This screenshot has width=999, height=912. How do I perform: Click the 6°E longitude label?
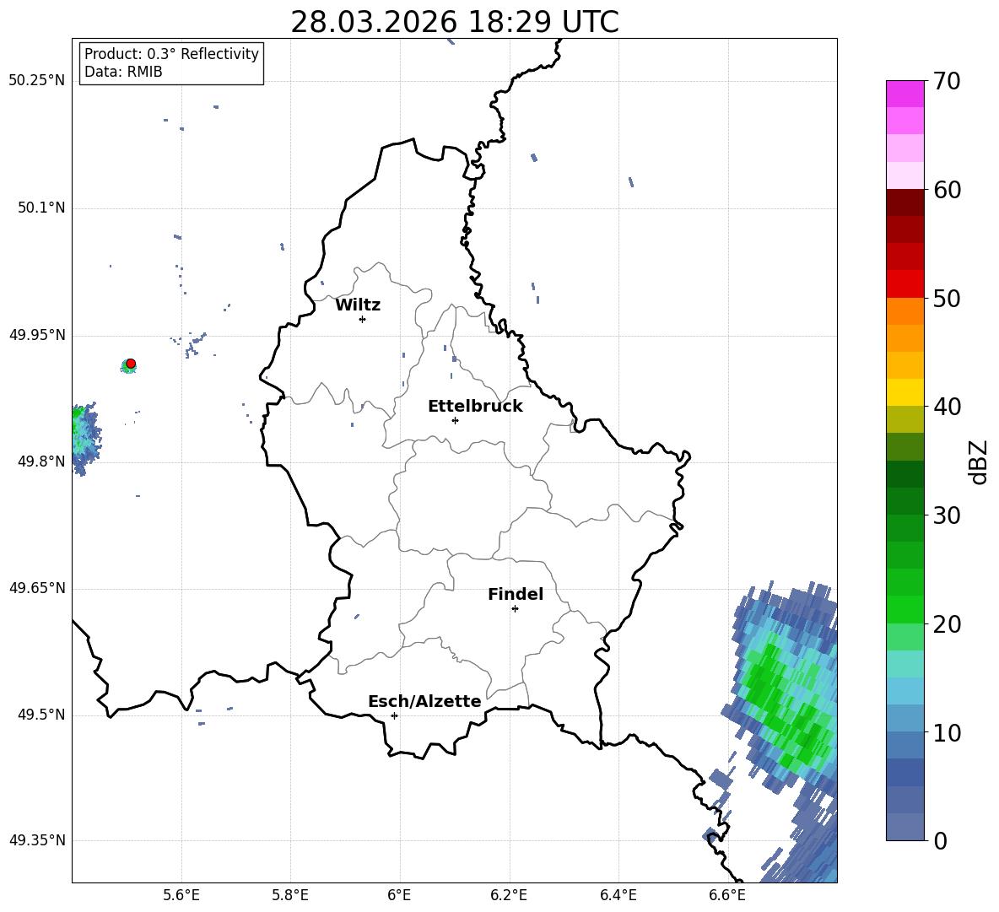[399, 895]
